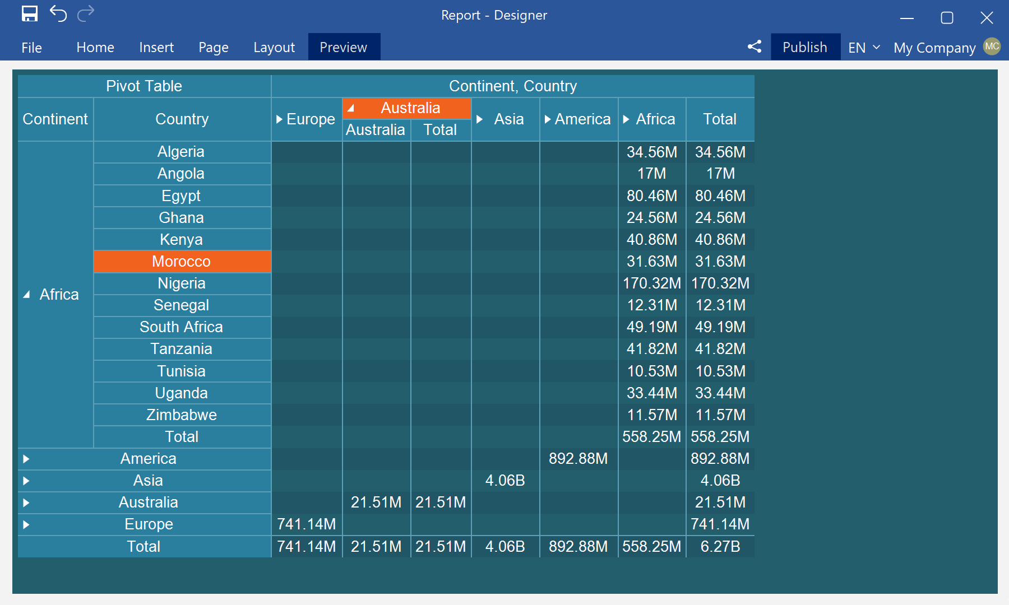
Task: Select the highlighted Morocco cell
Action: click(x=181, y=261)
